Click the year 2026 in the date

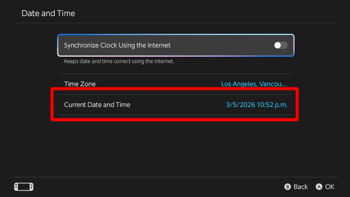point(246,104)
